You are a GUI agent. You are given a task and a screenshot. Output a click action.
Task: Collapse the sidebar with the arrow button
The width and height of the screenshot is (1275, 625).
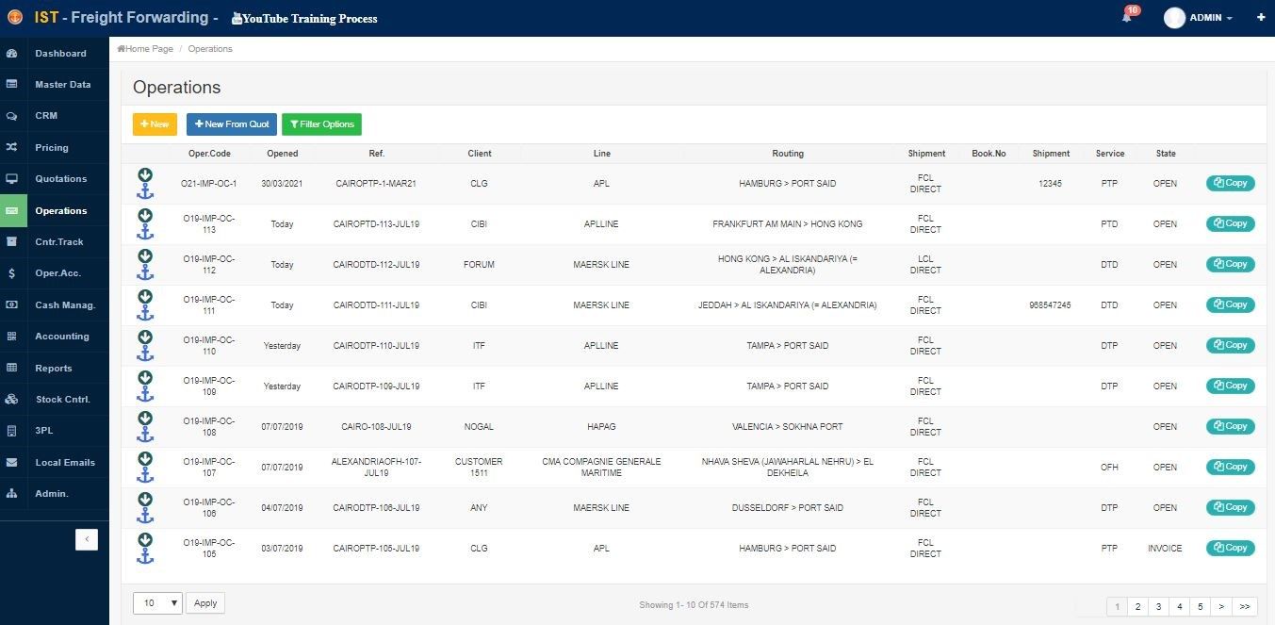87,539
